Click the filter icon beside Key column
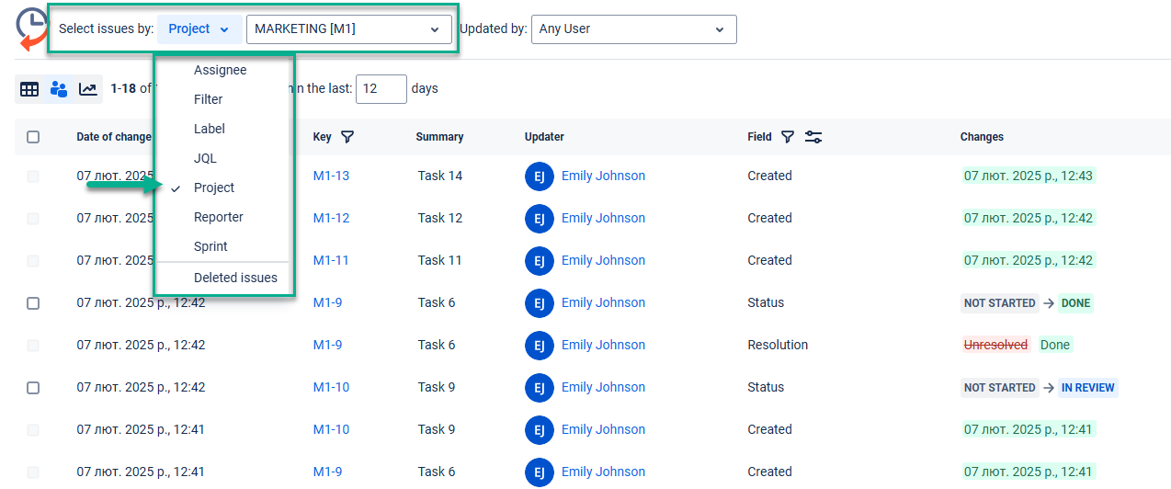Viewport: 1171px width, 489px height. coord(347,137)
